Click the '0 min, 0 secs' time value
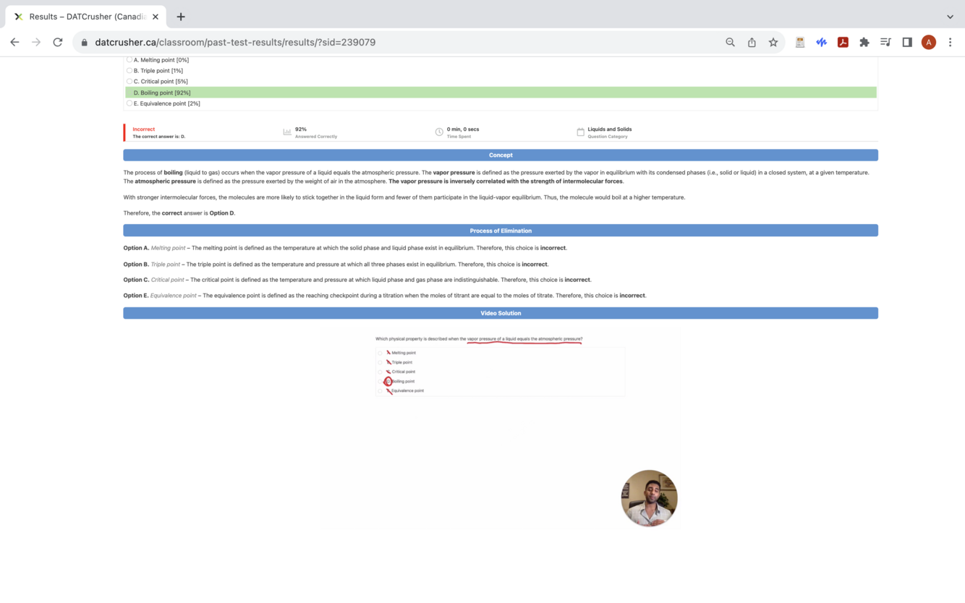The height and width of the screenshot is (603, 965). [463, 129]
